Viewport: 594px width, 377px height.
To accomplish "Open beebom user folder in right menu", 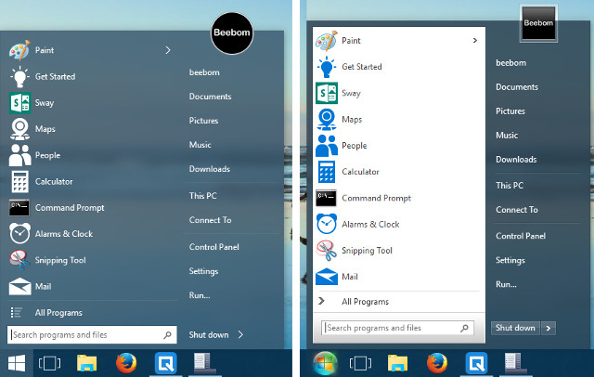I will point(510,63).
